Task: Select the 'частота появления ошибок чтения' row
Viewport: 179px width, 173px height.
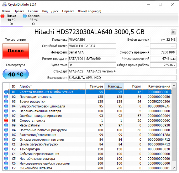Action: 87,92
